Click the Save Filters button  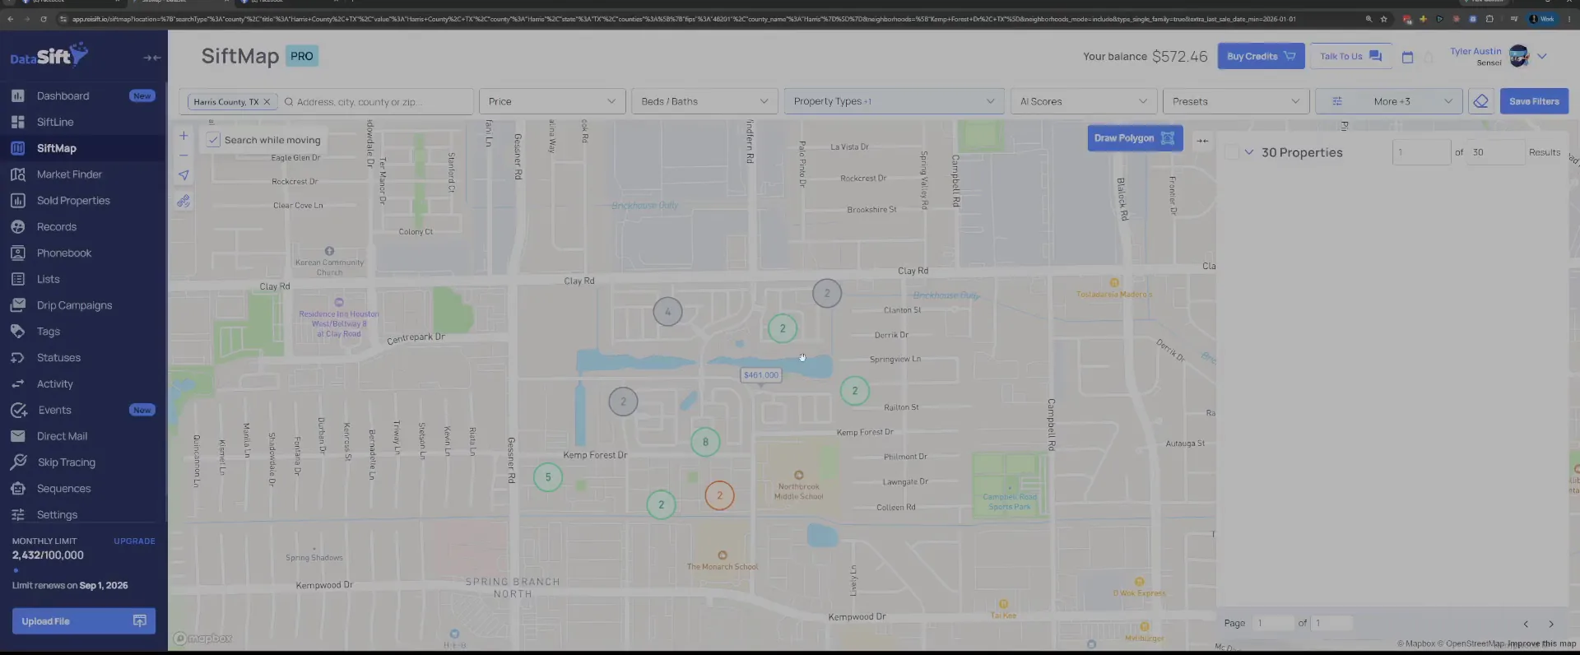[x=1534, y=101]
